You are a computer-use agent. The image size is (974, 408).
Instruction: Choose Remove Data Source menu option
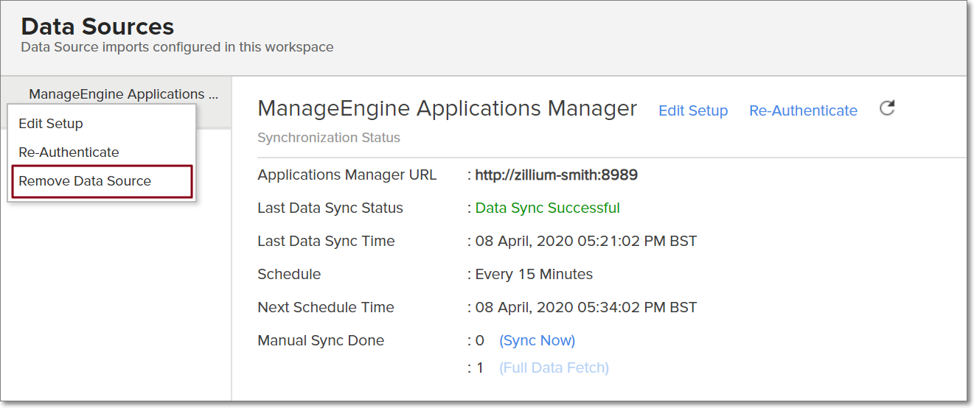click(x=85, y=181)
